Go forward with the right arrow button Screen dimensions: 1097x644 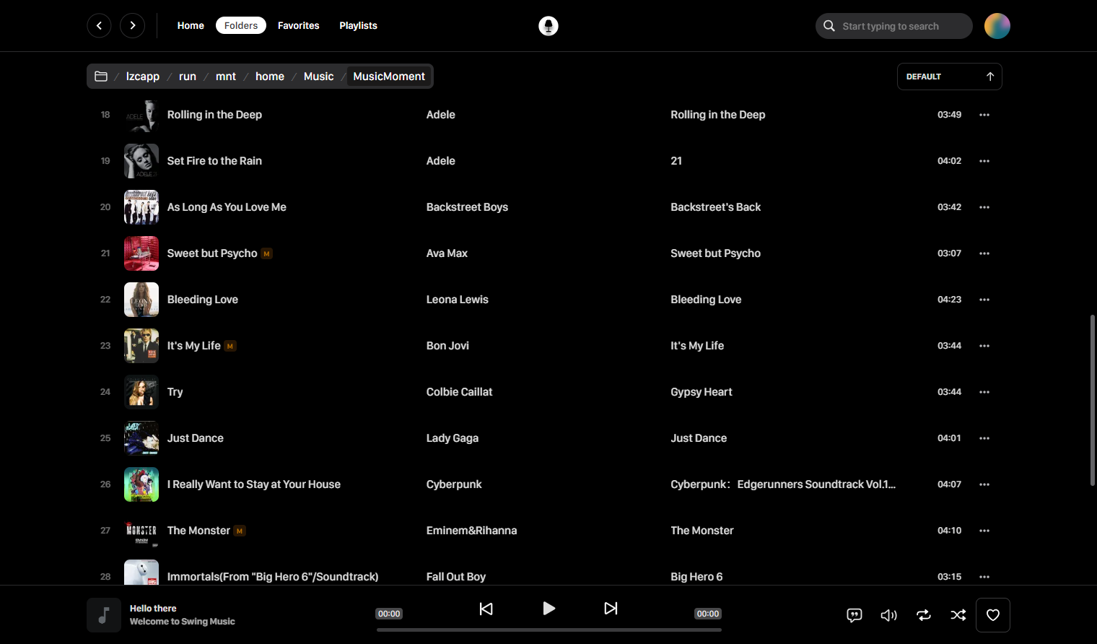(133, 25)
